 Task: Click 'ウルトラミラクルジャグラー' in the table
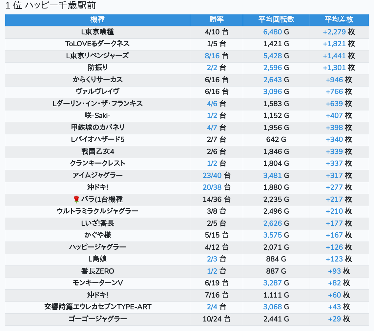click(97, 211)
